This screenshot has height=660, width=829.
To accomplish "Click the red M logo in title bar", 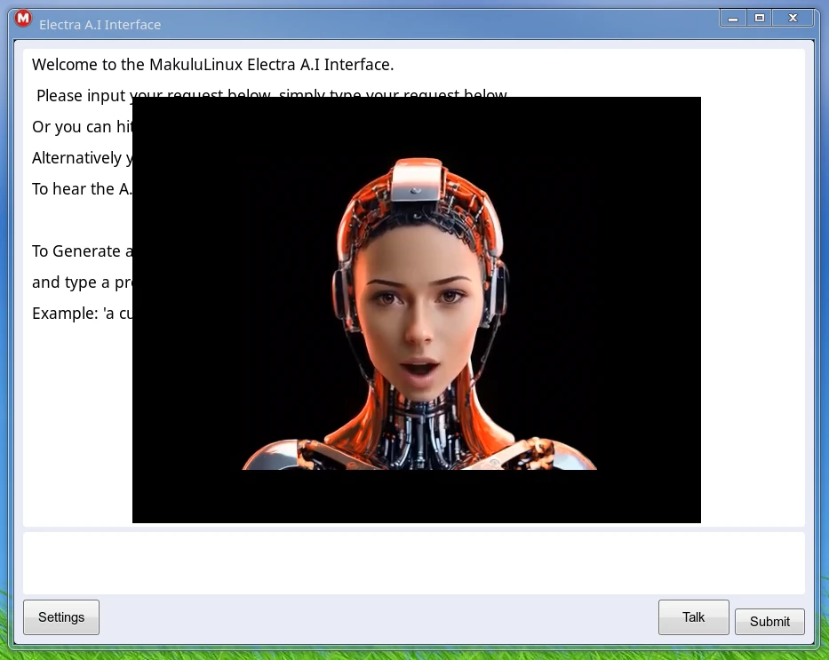I will [23, 19].
